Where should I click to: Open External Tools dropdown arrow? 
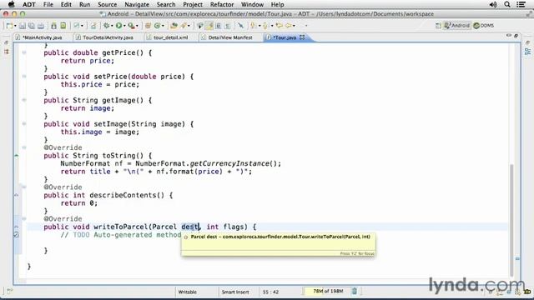137,26
